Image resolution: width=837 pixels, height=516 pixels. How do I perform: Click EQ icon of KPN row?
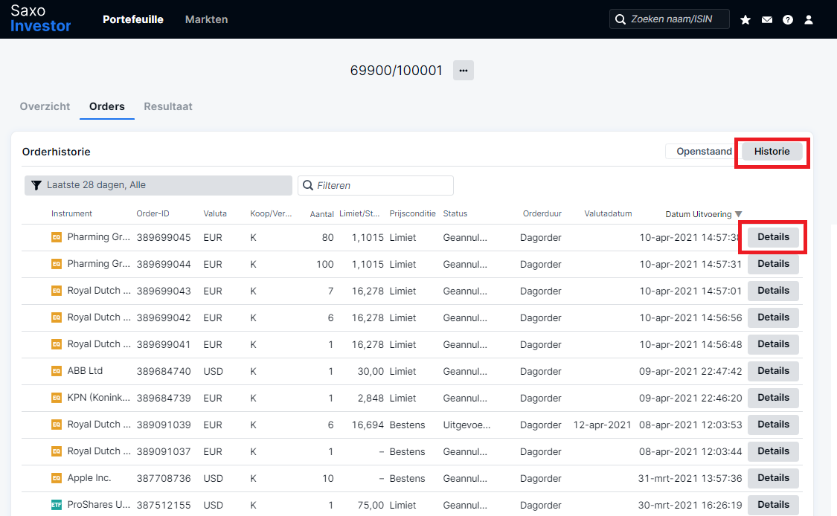56,398
